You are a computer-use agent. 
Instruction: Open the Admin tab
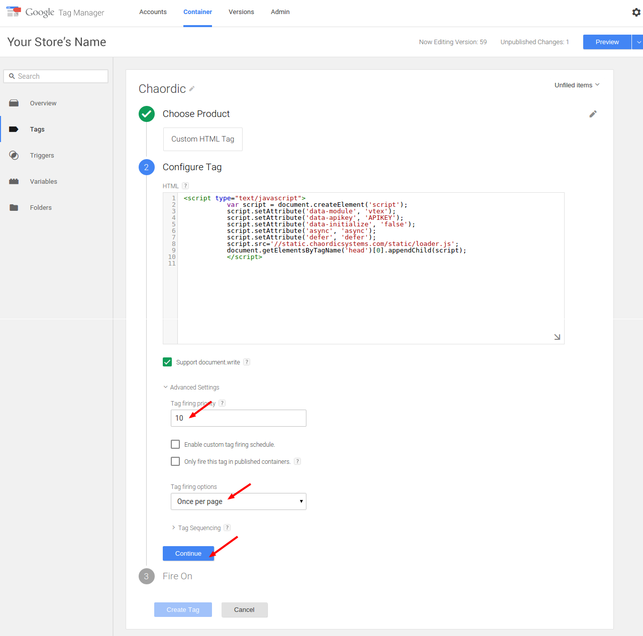(x=280, y=12)
